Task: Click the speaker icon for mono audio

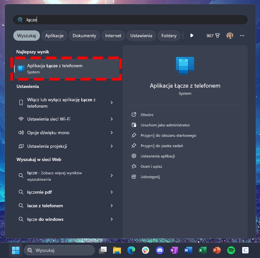Action: (x=21, y=133)
